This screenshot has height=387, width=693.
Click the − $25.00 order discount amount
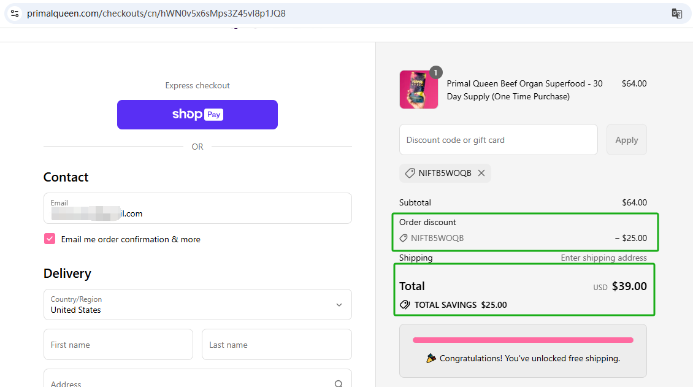click(x=631, y=238)
